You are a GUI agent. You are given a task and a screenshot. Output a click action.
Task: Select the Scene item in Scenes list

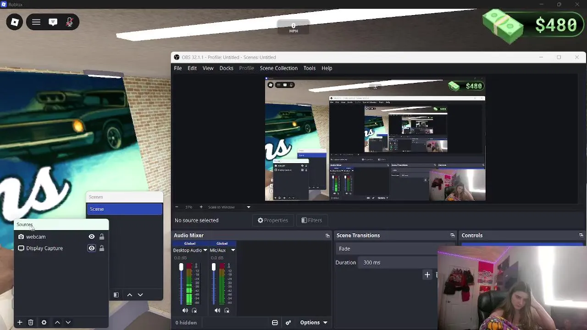pyautogui.click(x=124, y=209)
